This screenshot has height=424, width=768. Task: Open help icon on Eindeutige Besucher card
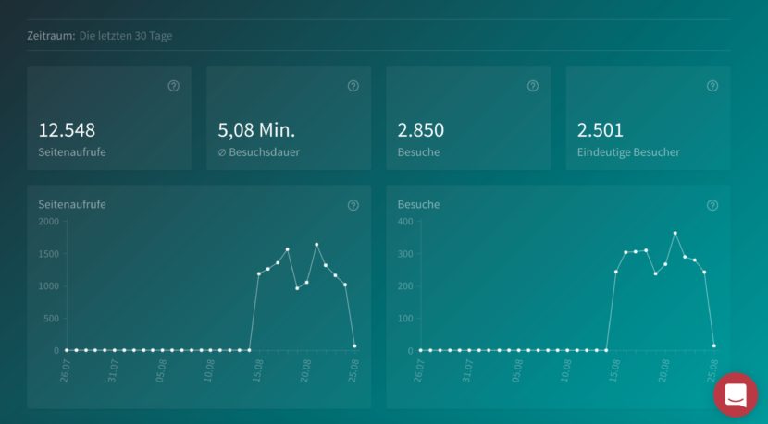712,86
